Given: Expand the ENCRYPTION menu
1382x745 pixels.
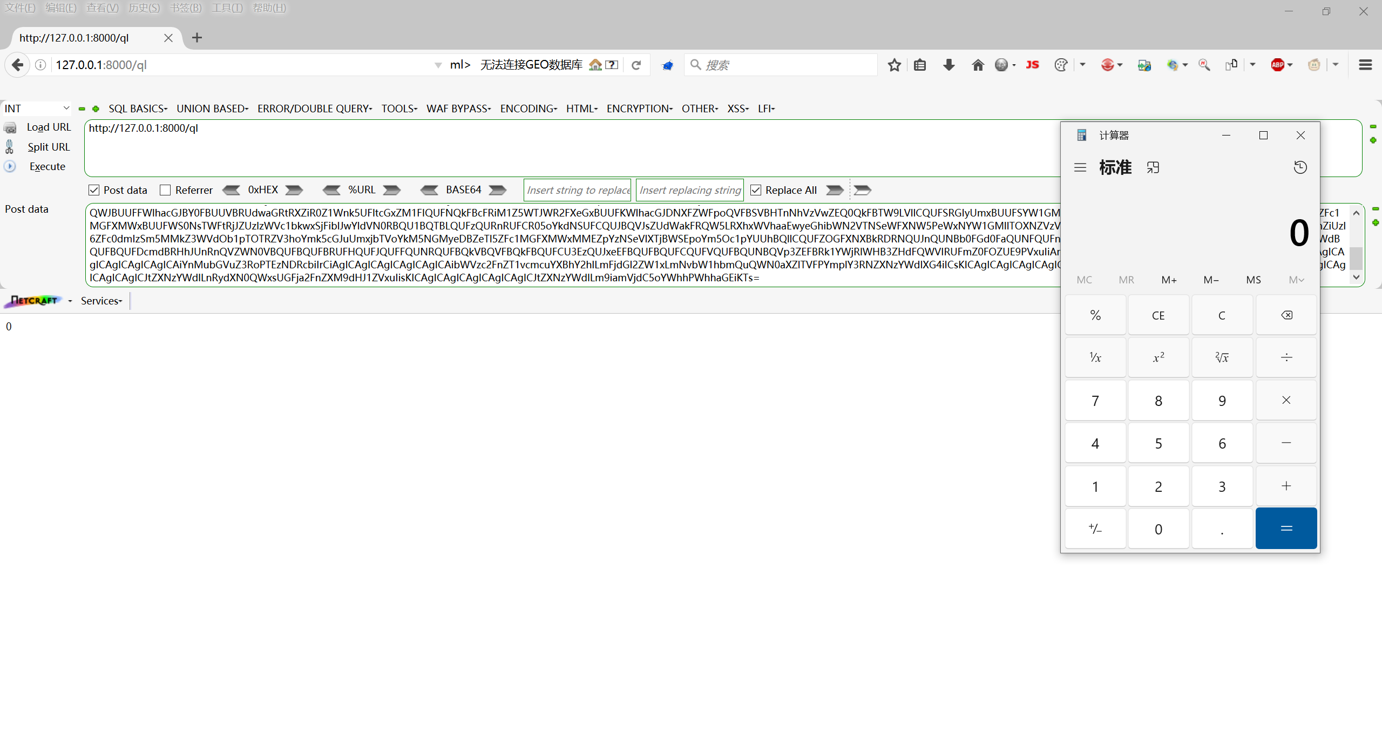Looking at the screenshot, I should tap(640, 109).
